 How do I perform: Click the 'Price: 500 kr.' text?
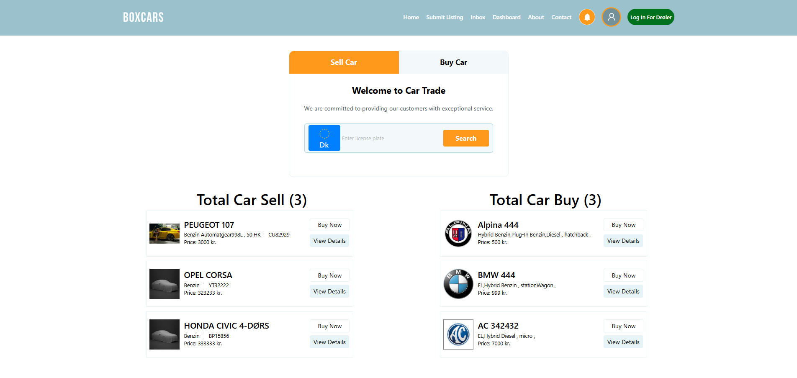click(x=493, y=242)
